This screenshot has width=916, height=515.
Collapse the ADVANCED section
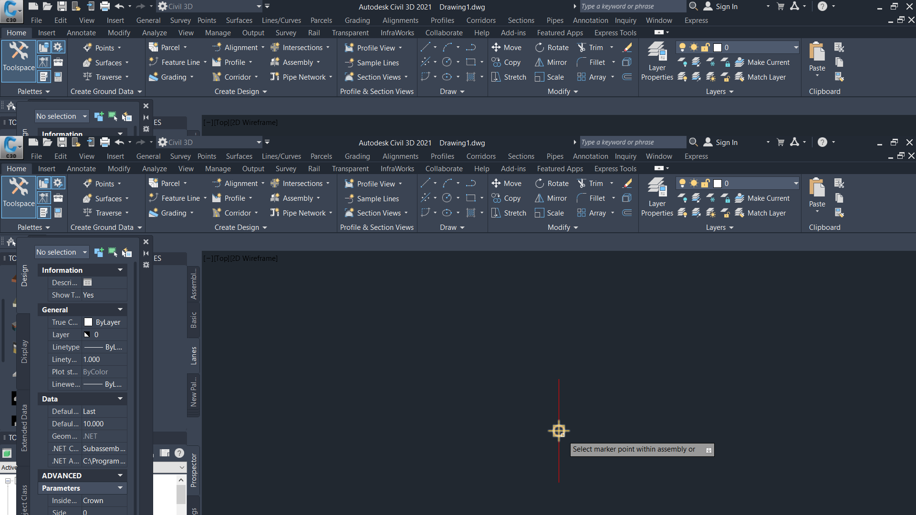click(x=120, y=476)
